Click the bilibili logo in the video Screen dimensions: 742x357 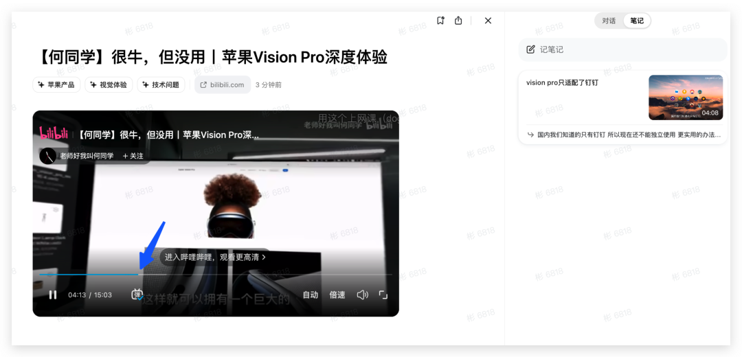[x=53, y=134]
